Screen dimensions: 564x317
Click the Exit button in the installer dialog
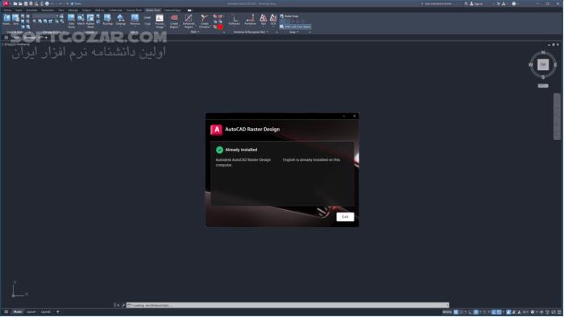pyautogui.click(x=345, y=217)
